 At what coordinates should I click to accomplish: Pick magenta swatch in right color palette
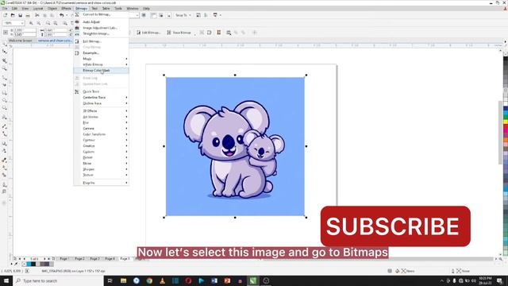click(506, 130)
